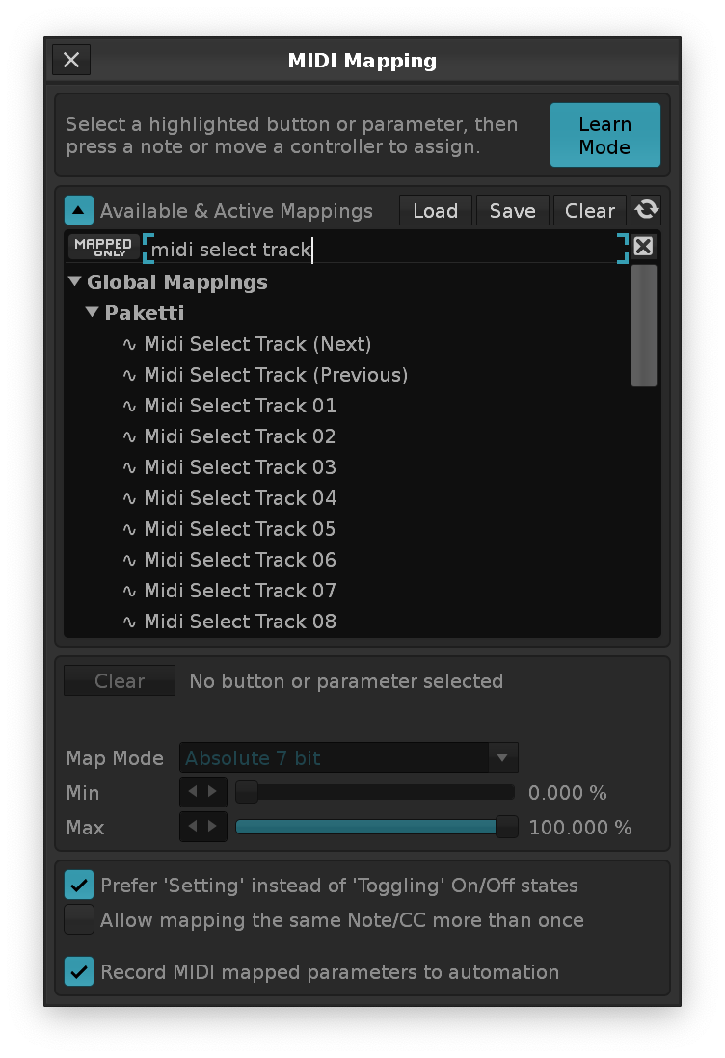Screen dimensions: 725x1058
Task: Clear the search filter with X icon
Action: (643, 247)
